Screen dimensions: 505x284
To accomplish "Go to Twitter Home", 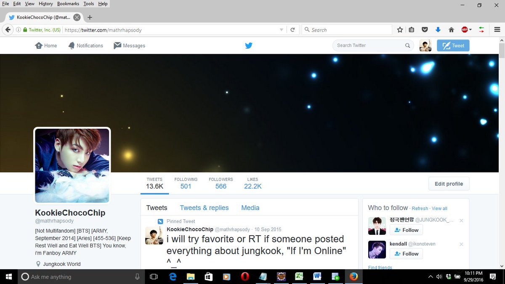I will 46,45.
